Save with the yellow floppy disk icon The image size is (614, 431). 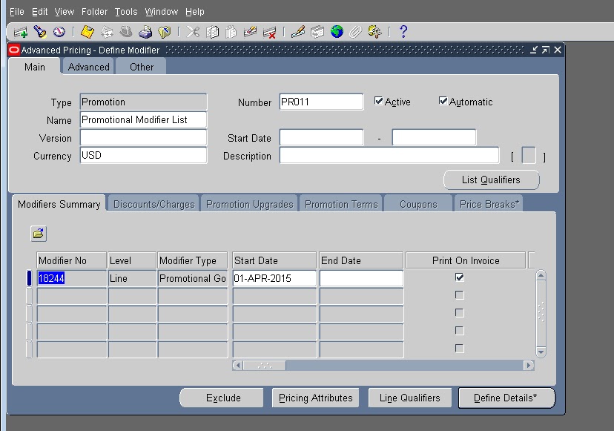click(x=88, y=32)
